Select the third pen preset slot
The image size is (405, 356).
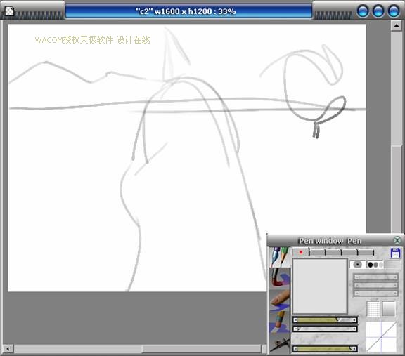point(333,252)
